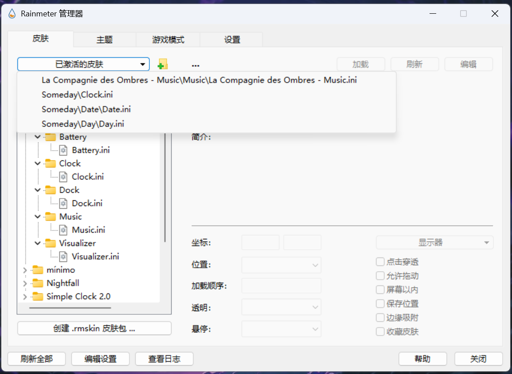This screenshot has height=374, width=512.
Task: Select the Nightfall folder icon
Action: tap(38, 283)
